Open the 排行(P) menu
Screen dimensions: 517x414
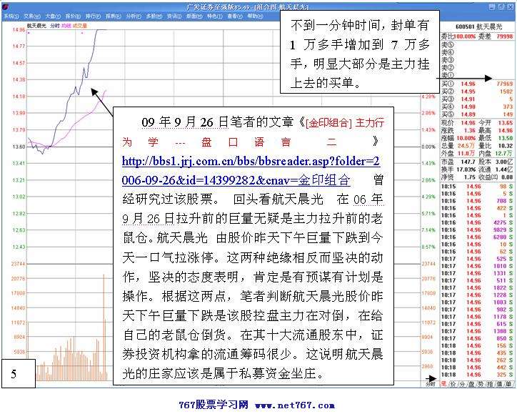[x=93, y=16]
